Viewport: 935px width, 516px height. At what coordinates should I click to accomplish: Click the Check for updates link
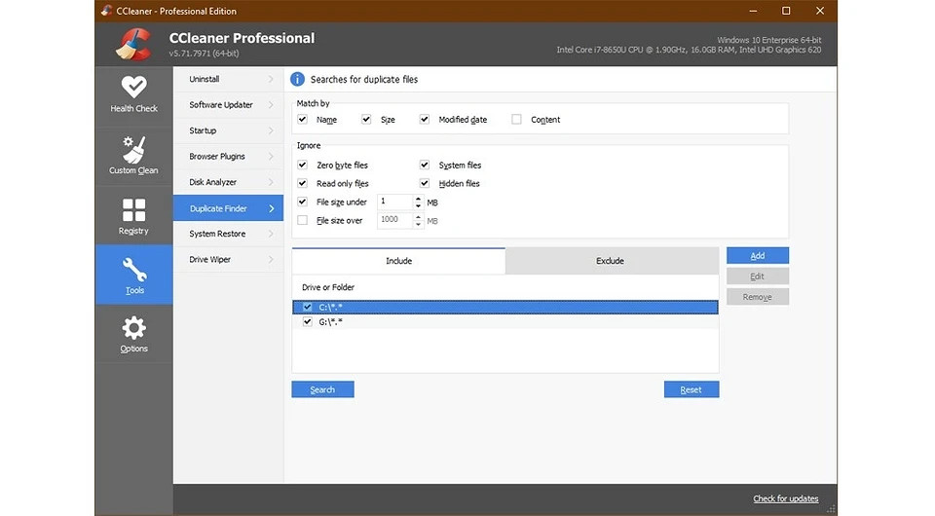click(785, 499)
